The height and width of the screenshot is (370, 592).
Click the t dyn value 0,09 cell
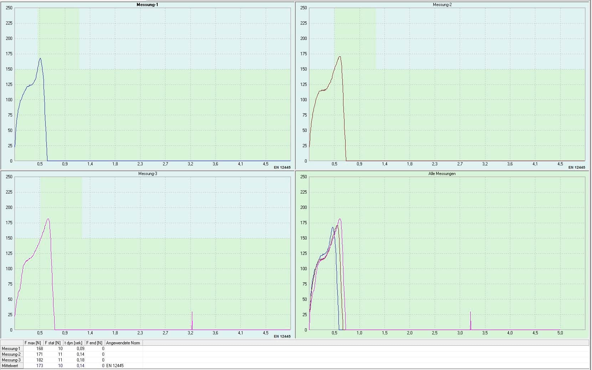tap(81, 349)
